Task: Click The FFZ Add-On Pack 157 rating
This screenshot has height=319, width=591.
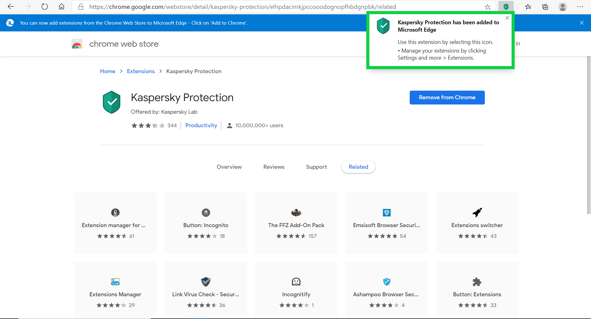Action: point(296,236)
